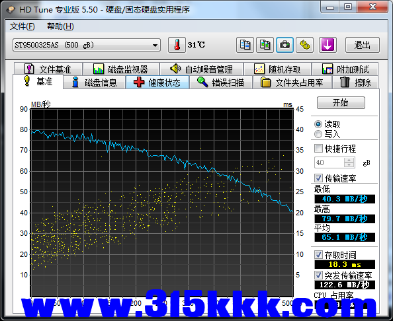Click the red cross 健康状态 tab icon
This screenshot has height=321, width=393.
(138, 83)
